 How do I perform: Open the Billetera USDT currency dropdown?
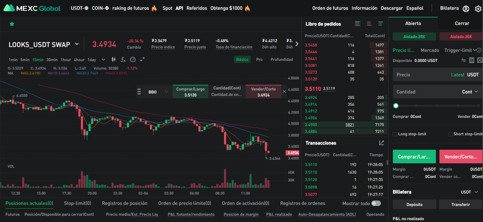469,192
